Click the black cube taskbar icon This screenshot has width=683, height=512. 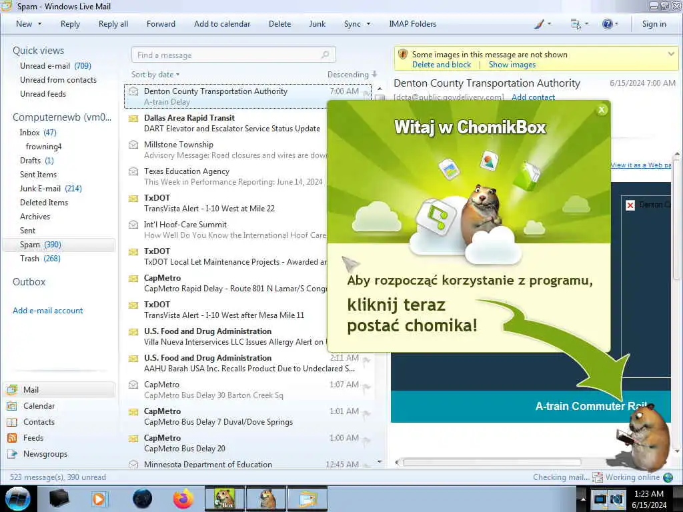59,499
